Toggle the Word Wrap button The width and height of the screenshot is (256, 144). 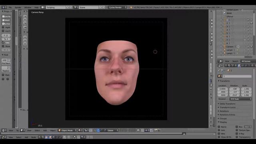[x=6, y=20]
